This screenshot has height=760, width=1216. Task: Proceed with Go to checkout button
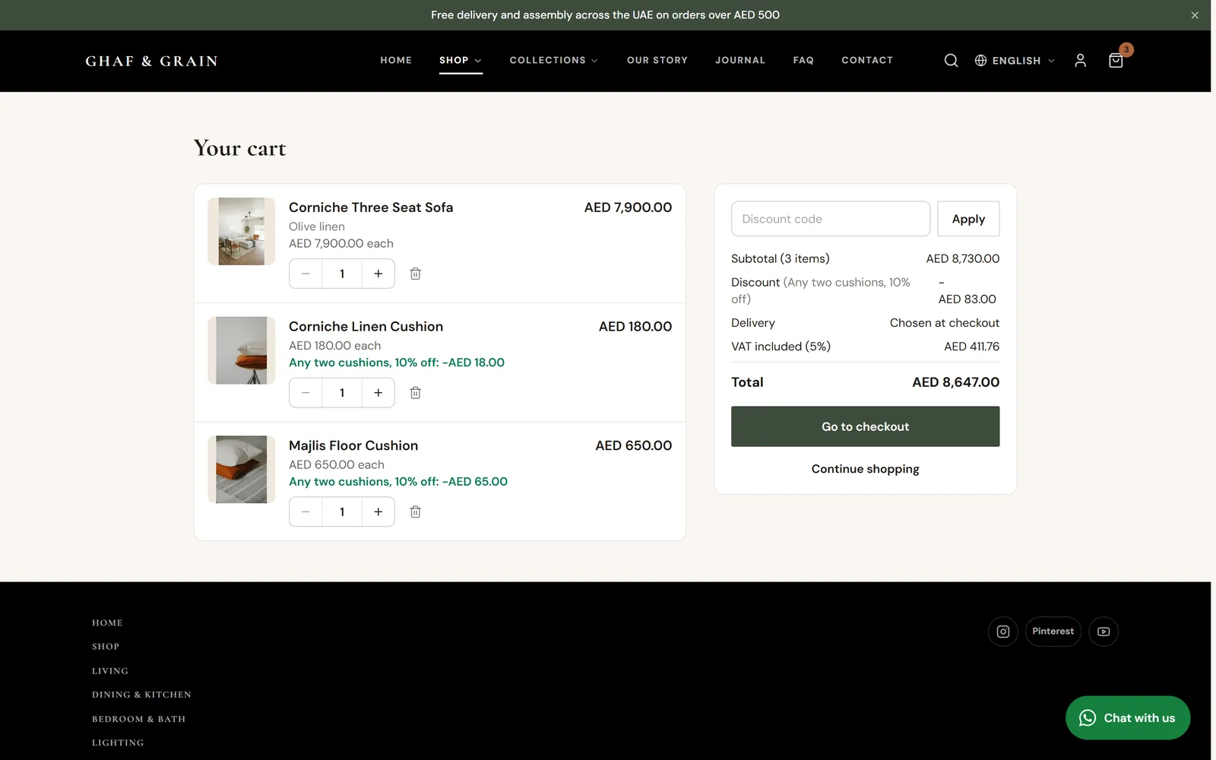click(x=866, y=426)
